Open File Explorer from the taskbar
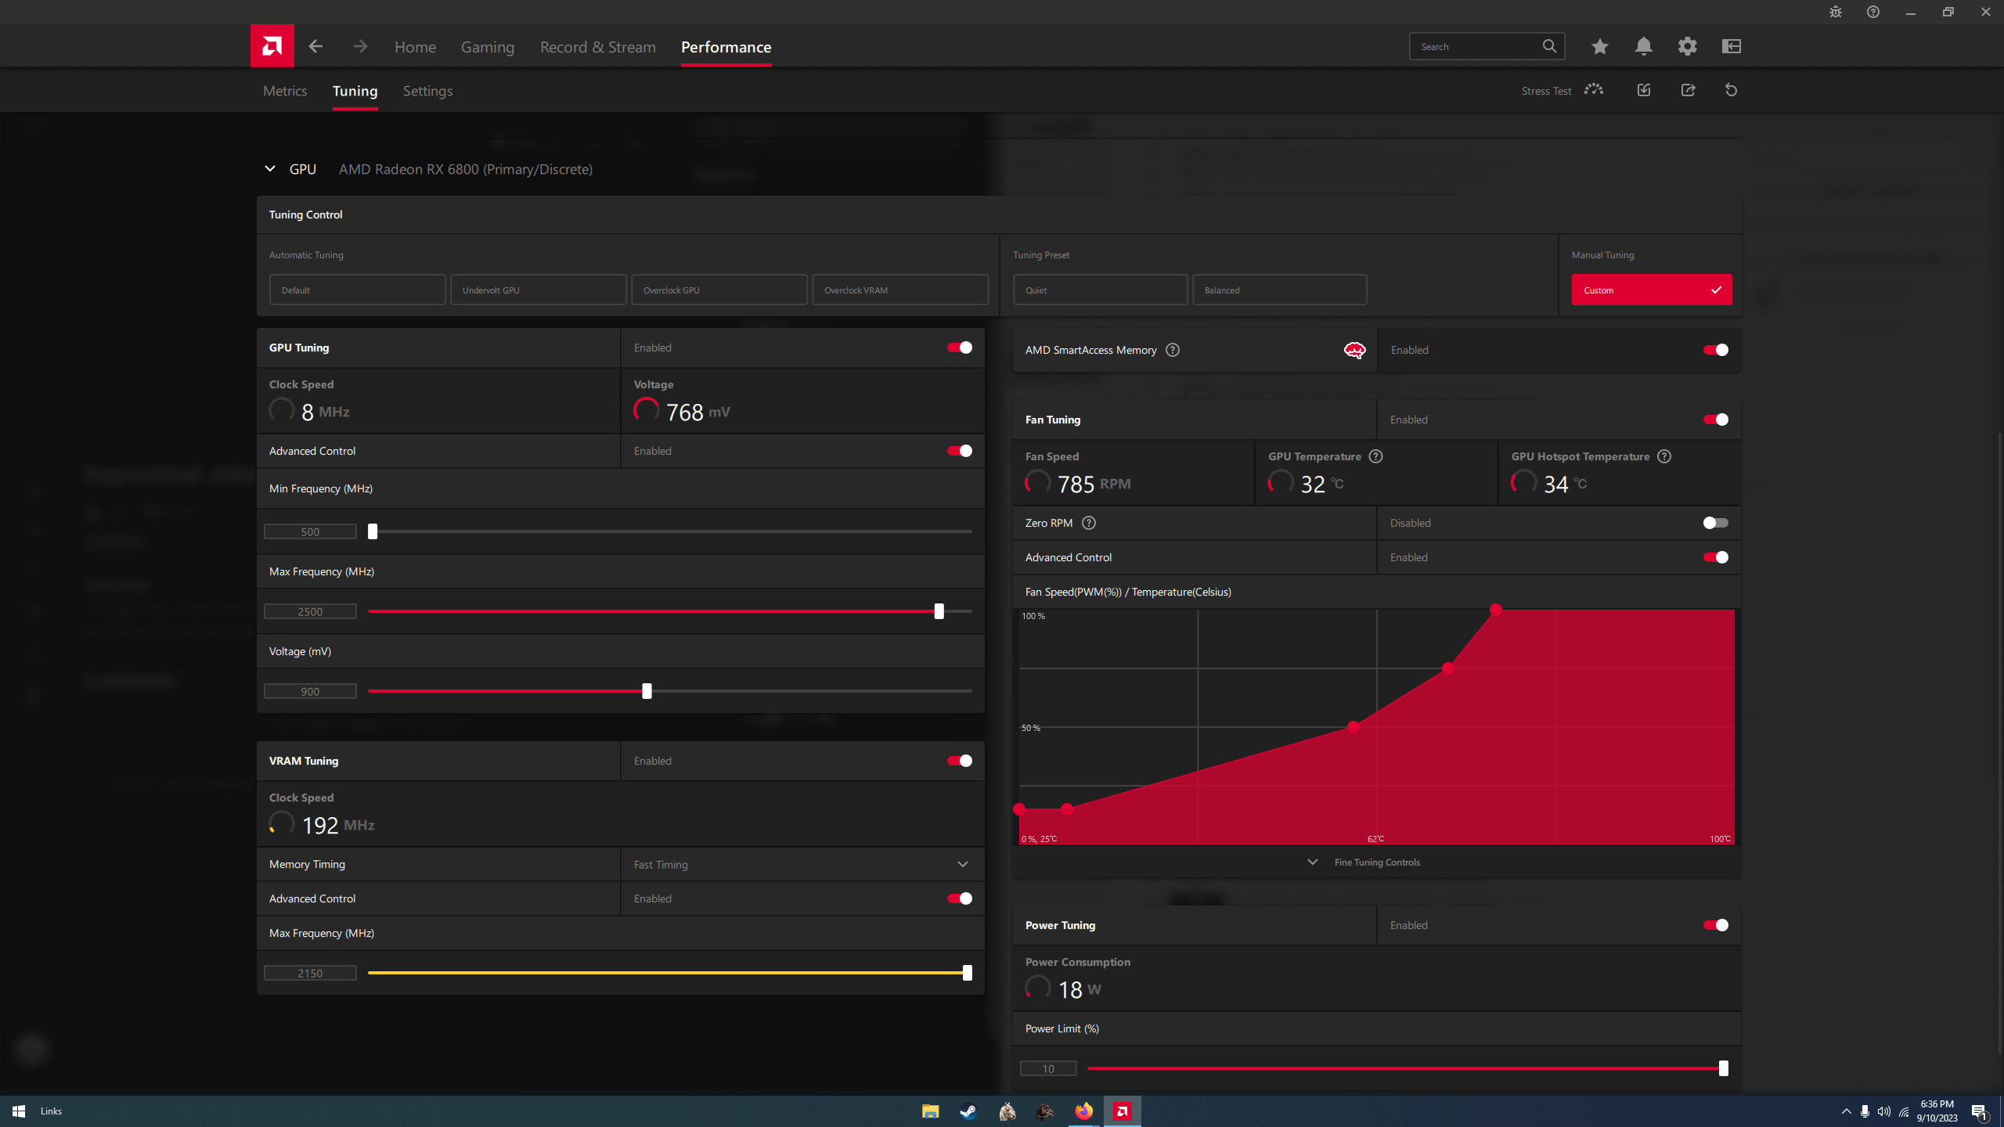2004x1127 pixels. tap(930, 1111)
